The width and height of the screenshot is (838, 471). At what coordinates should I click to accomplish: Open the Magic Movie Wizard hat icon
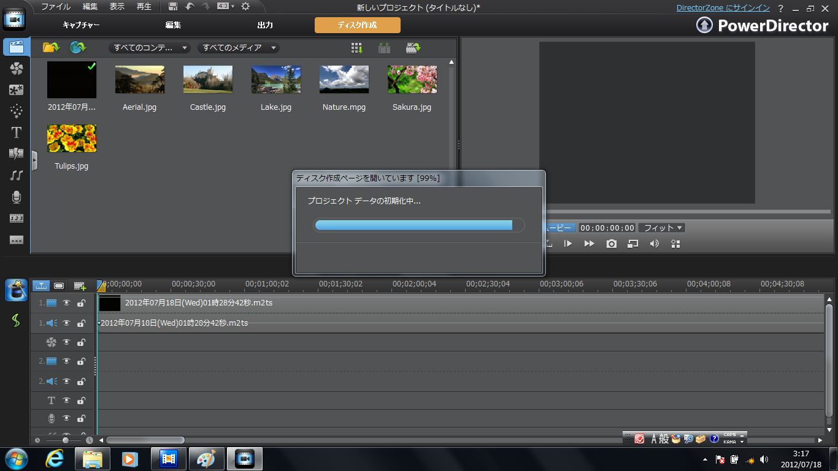click(16, 290)
